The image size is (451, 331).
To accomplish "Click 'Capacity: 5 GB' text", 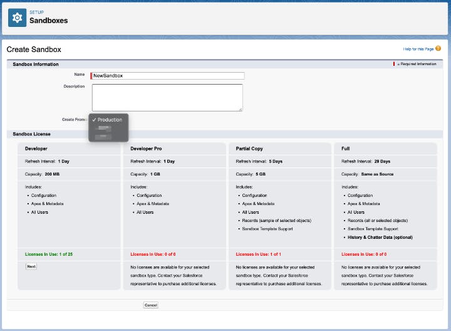I will pos(251,174).
